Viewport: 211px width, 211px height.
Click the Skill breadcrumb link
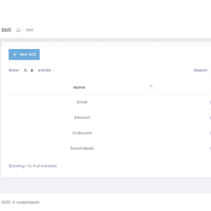coord(30,30)
